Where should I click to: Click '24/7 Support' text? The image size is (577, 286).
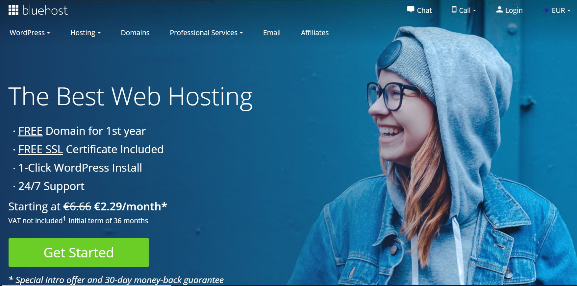51,186
